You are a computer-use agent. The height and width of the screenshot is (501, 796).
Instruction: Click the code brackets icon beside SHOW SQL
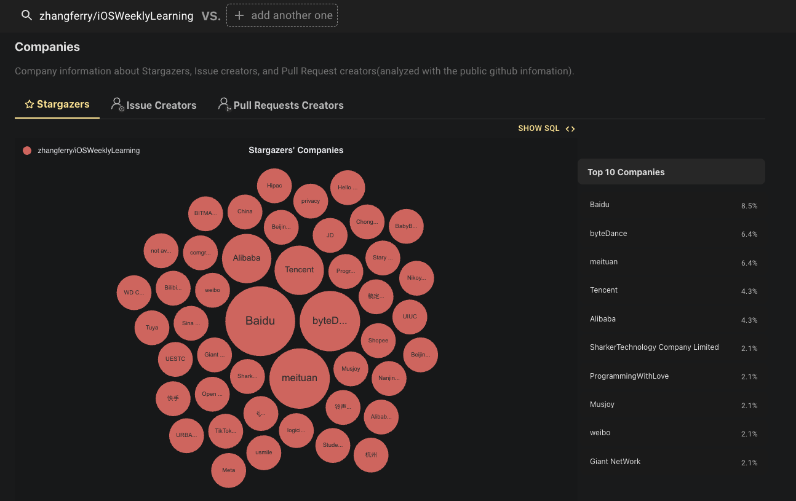coord(570,128)
